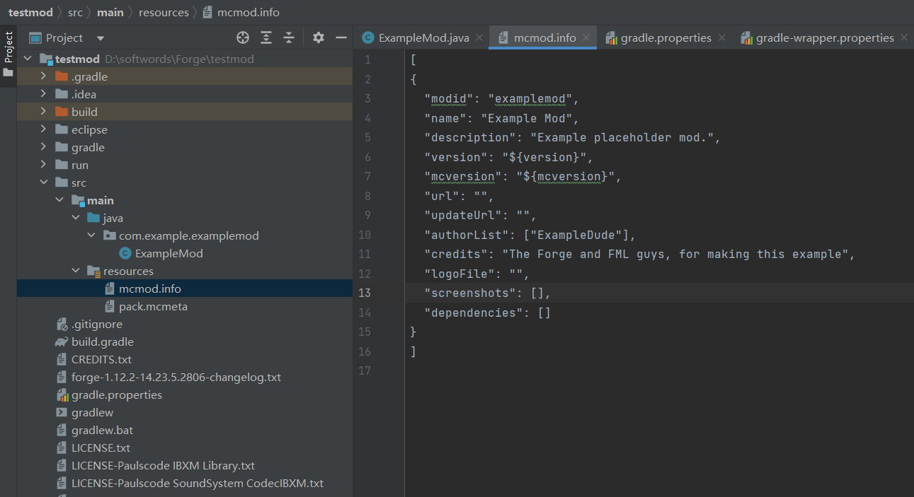Click line number 13 in the gutter
Viewport: 914px width, 497px height.
point(365,293)
